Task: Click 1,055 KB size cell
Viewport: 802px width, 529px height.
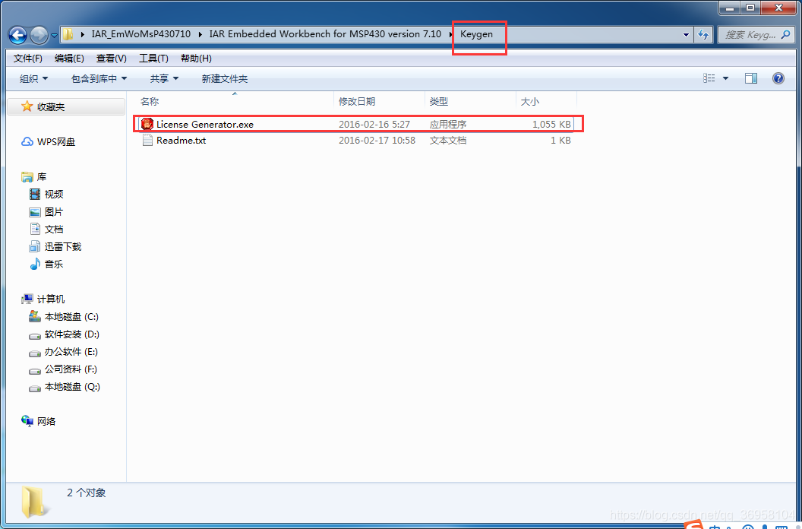Action: coord(551,124)
